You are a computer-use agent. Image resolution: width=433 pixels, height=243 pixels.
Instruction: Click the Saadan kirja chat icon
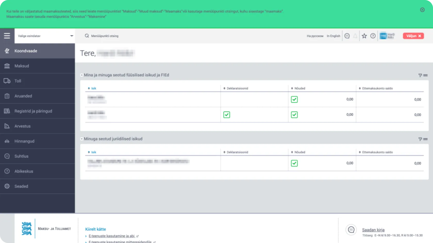(351, 230)
